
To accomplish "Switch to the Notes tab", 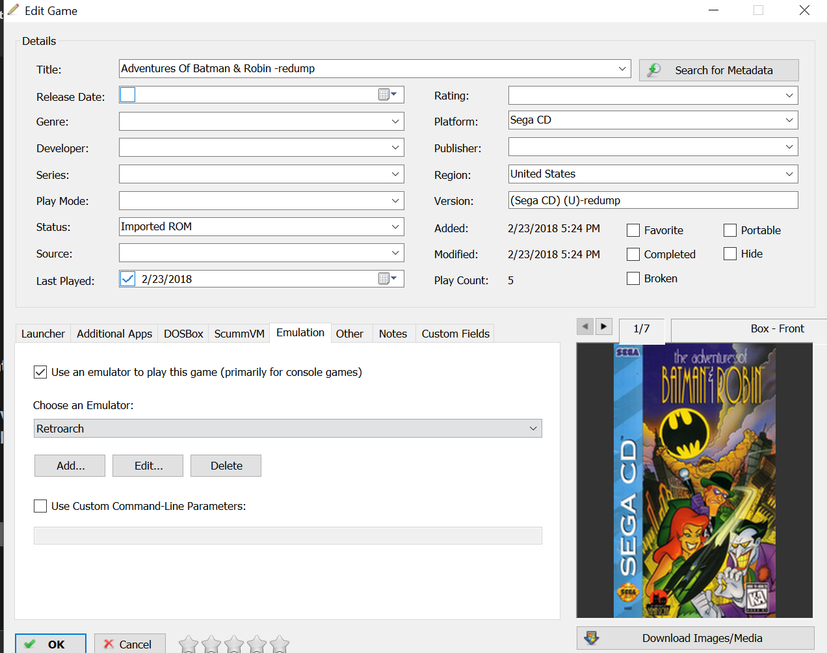I will (x=393, y=334).
